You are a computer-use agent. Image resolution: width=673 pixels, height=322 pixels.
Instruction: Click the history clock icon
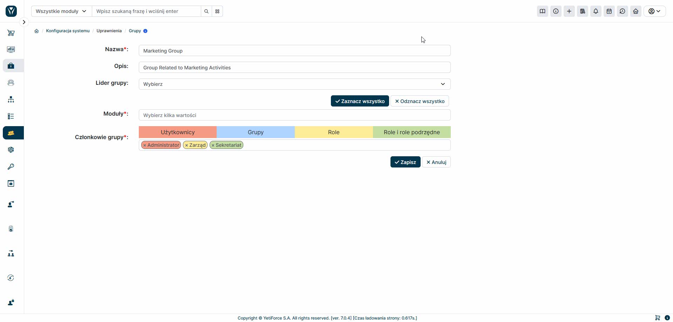point(623,11)
